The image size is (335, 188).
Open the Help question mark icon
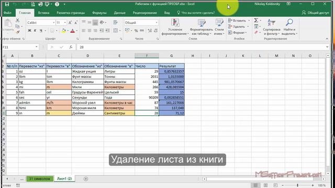tap(57, 4)
